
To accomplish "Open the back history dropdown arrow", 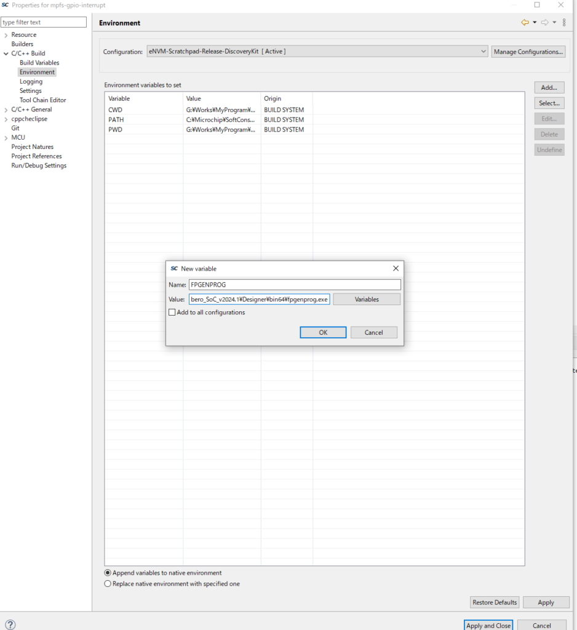I will [x=534, y=22].
